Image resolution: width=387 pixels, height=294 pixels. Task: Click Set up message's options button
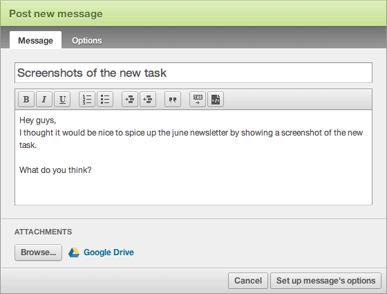pyautogui.click(x=325, y=281)
